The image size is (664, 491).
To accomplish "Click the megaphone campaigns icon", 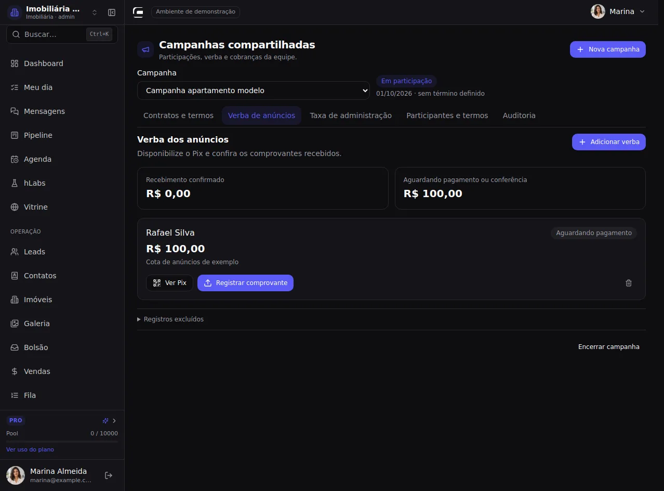I will click(145, 49).
